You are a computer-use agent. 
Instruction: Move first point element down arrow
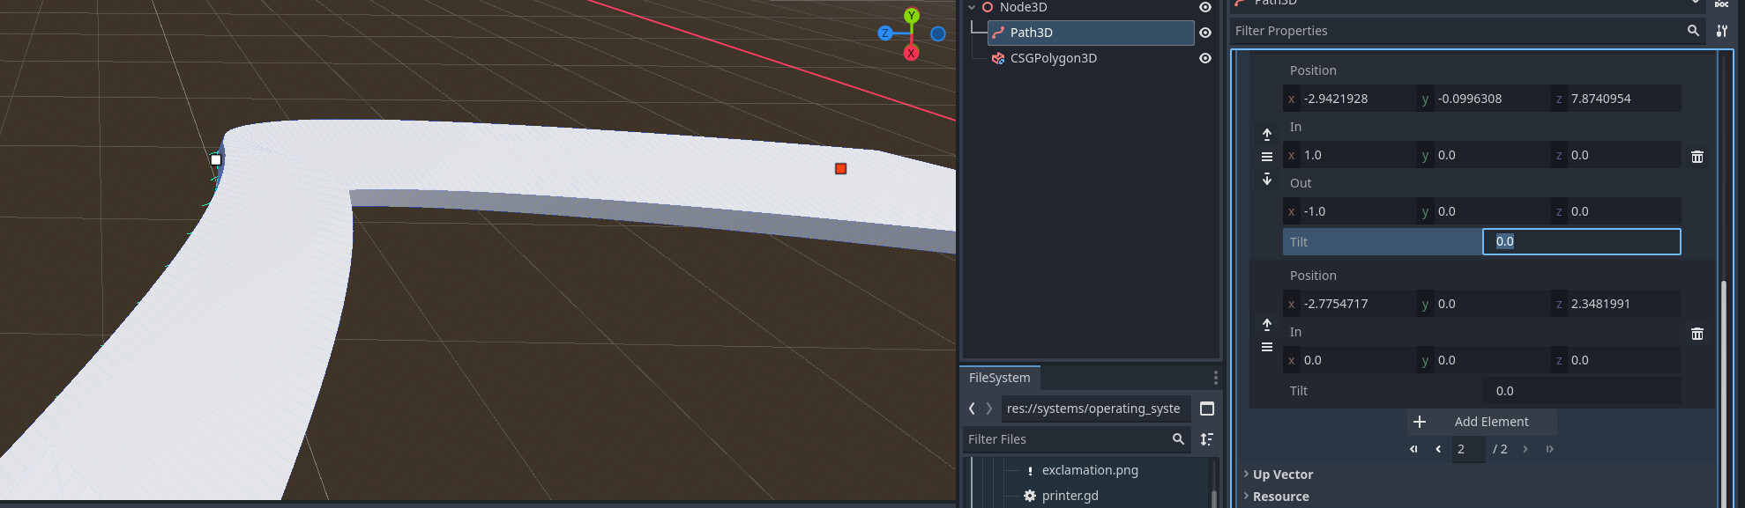coord(1267,179)
